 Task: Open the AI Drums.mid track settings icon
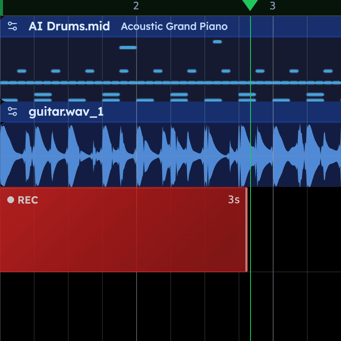pos(13,26)
